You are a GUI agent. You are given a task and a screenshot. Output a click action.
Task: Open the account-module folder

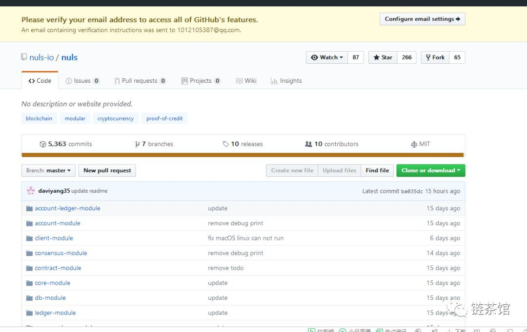[x=58, y=223]
